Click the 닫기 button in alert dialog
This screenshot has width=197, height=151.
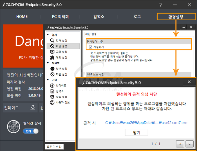pos(136,132)
